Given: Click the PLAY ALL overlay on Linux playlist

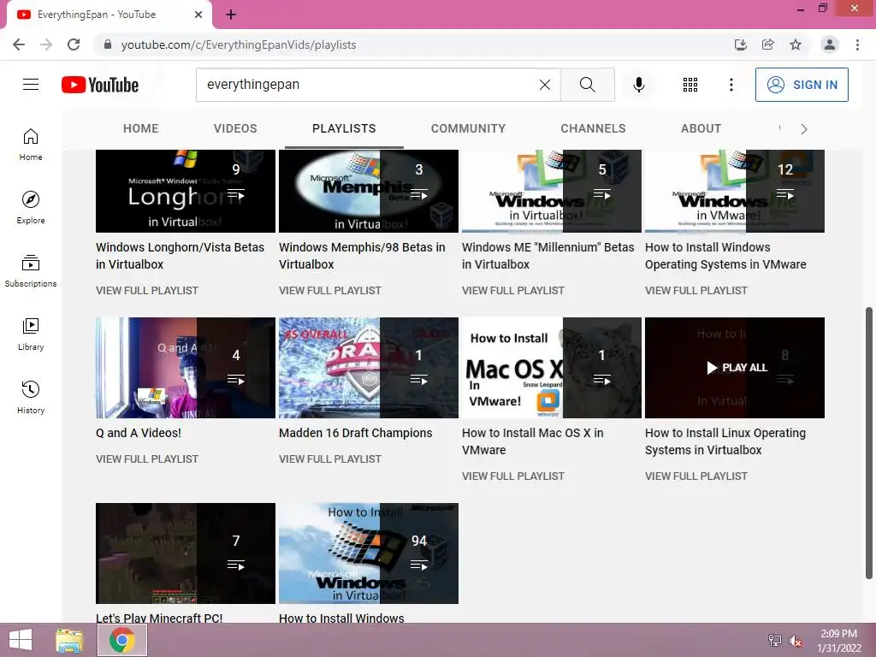Looking at the screenshot, I should click(737, 368).
